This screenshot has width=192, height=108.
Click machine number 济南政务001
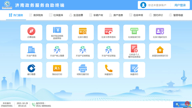click(x=7, y=106)
